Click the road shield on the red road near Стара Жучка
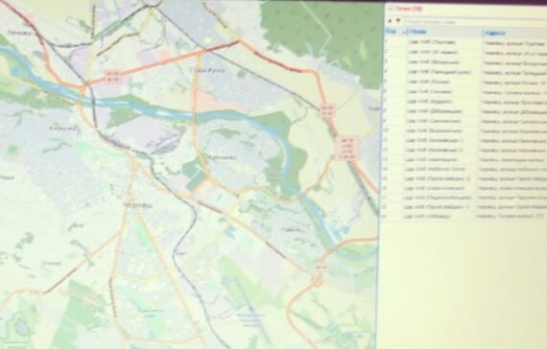The width and height of the screenshot is (547, 349). point(112,77)
